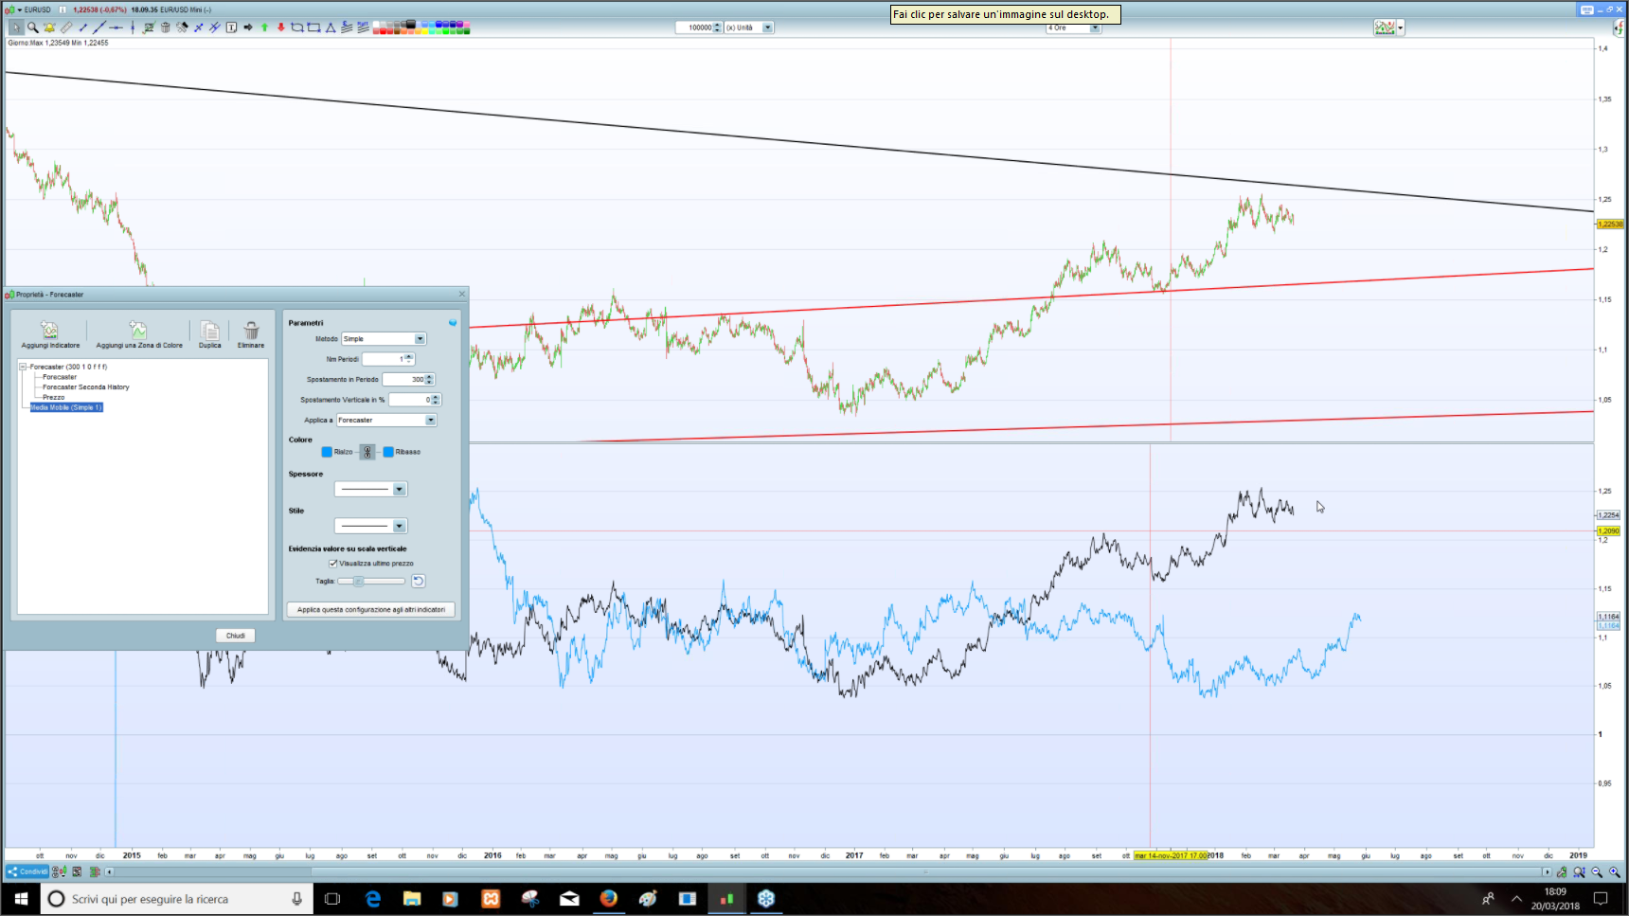Click the Rialzo color swatch
The width and height of the screenshot is (1629, 916).
327,452
